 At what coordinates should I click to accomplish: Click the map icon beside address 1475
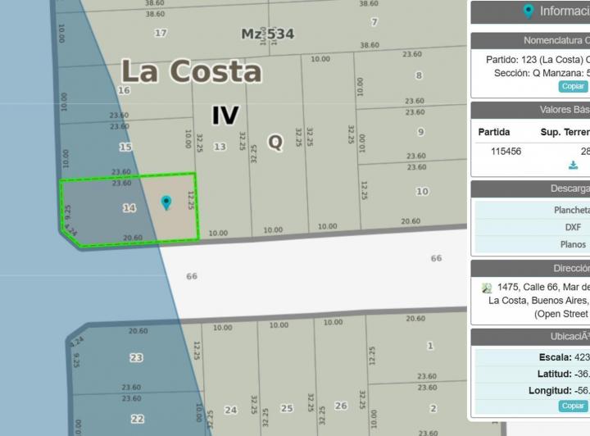tap(487, 288)
